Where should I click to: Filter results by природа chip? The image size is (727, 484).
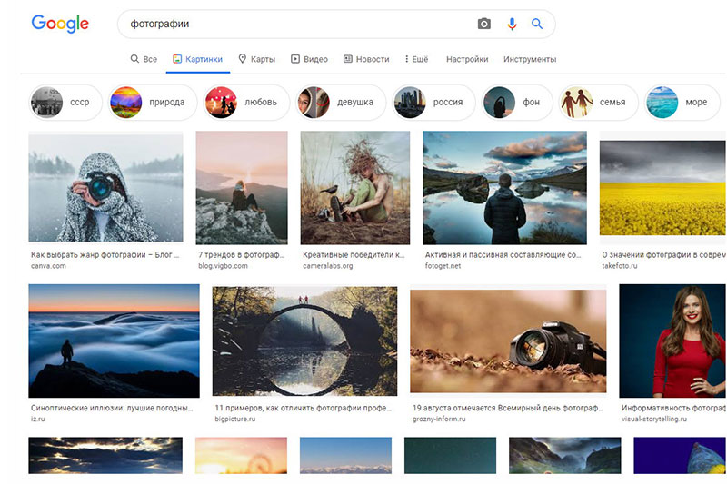pos(153,103)
